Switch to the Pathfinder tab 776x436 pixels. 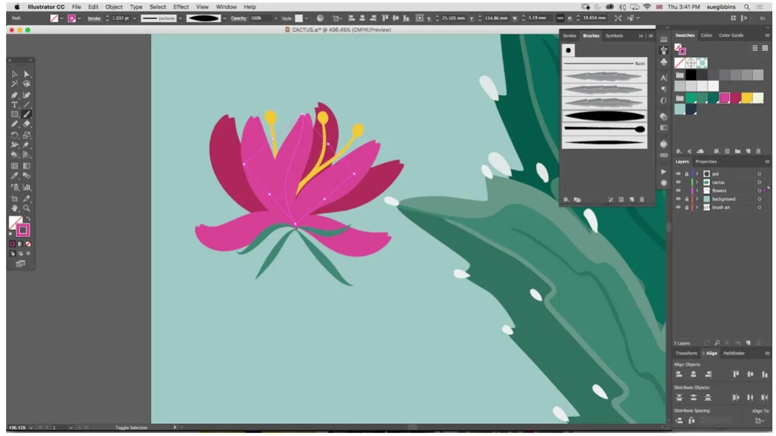(x=734, y=353)
